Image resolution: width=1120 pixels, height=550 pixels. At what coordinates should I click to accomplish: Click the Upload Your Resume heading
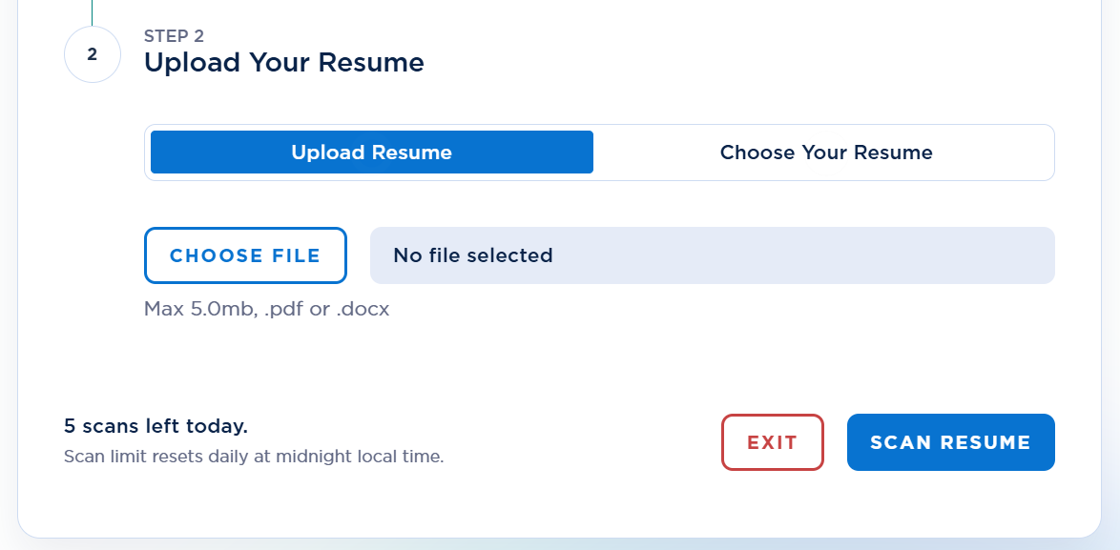(284, 63)
